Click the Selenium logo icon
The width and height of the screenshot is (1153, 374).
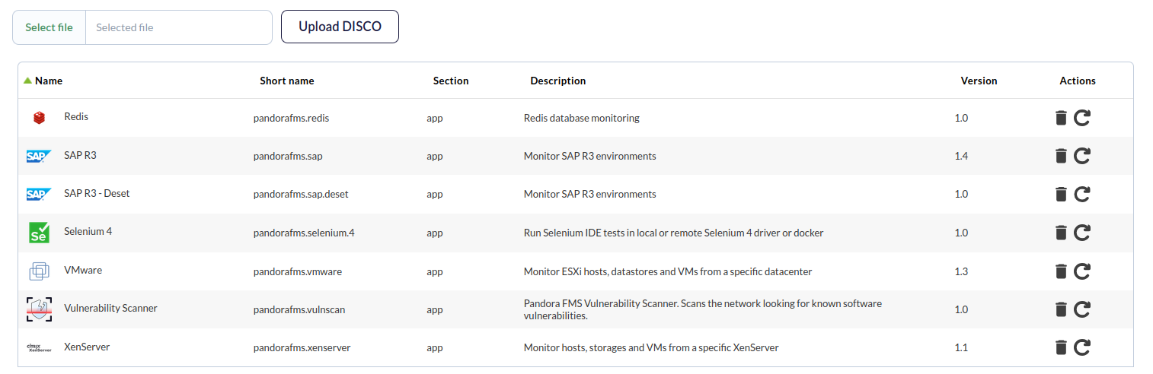(39, 233)
